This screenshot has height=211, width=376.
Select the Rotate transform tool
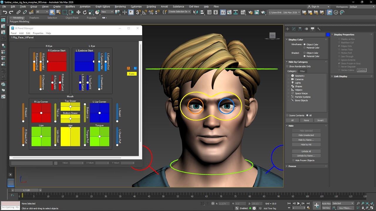click(85, 12)
